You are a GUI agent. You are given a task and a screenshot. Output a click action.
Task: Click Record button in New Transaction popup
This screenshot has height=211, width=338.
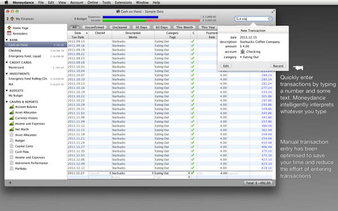[x=278, y=66]
